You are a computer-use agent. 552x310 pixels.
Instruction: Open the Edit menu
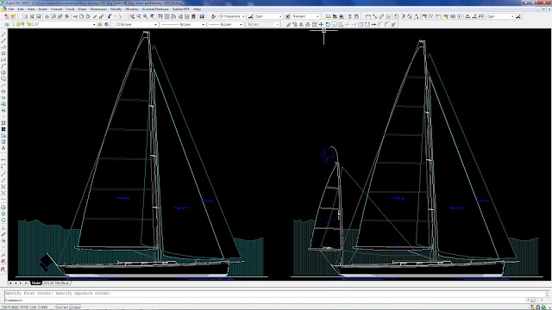tap(21, 9)
